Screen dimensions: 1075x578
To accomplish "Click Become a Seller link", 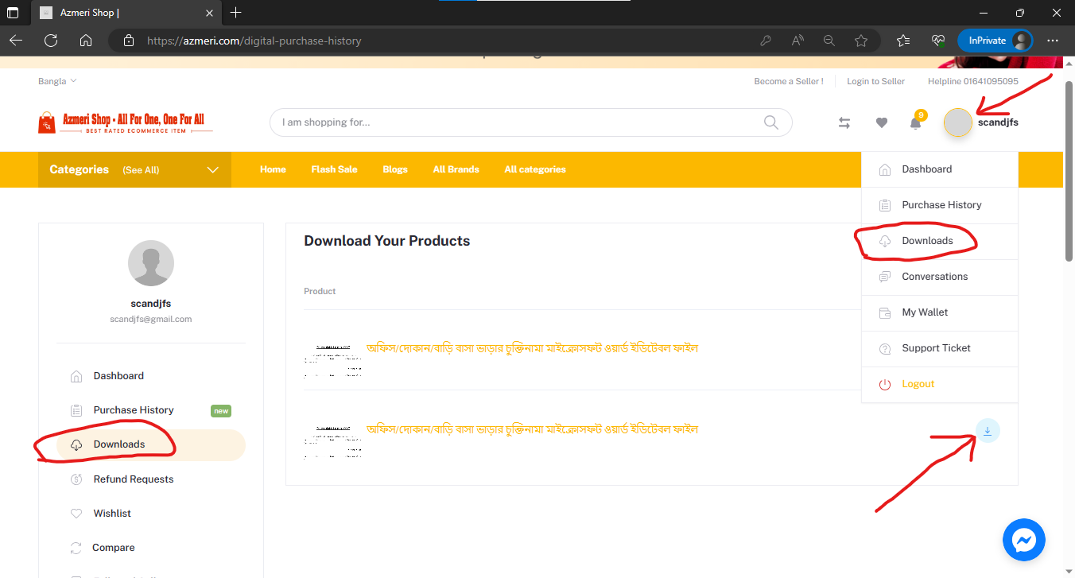I will [788, 81].
